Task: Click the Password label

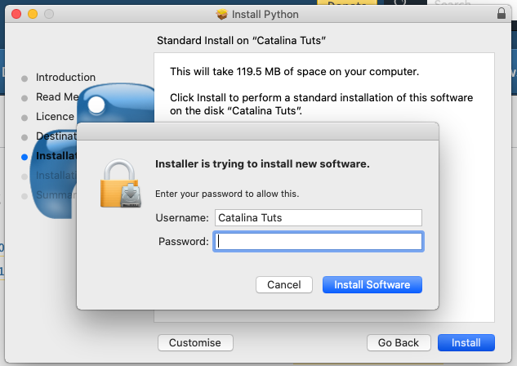Action: (x=183, y=241)
